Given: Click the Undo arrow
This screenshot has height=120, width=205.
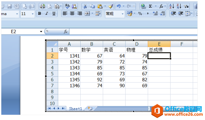Looking at the screenshot, I should point(119,6).
